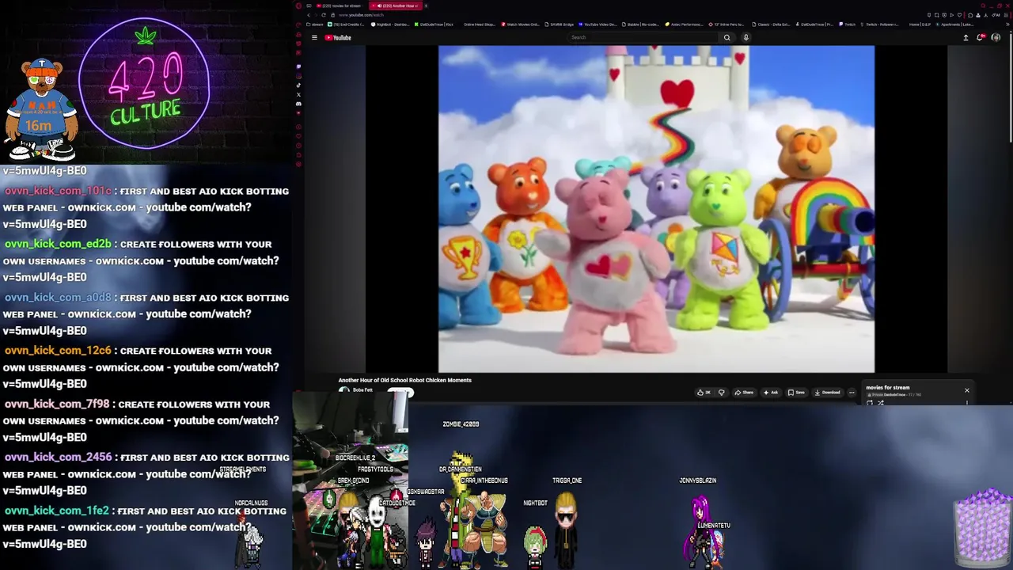Click the Ask button under the video
This screenshot has height=570, width=1013.
click(x=771, y=393)
